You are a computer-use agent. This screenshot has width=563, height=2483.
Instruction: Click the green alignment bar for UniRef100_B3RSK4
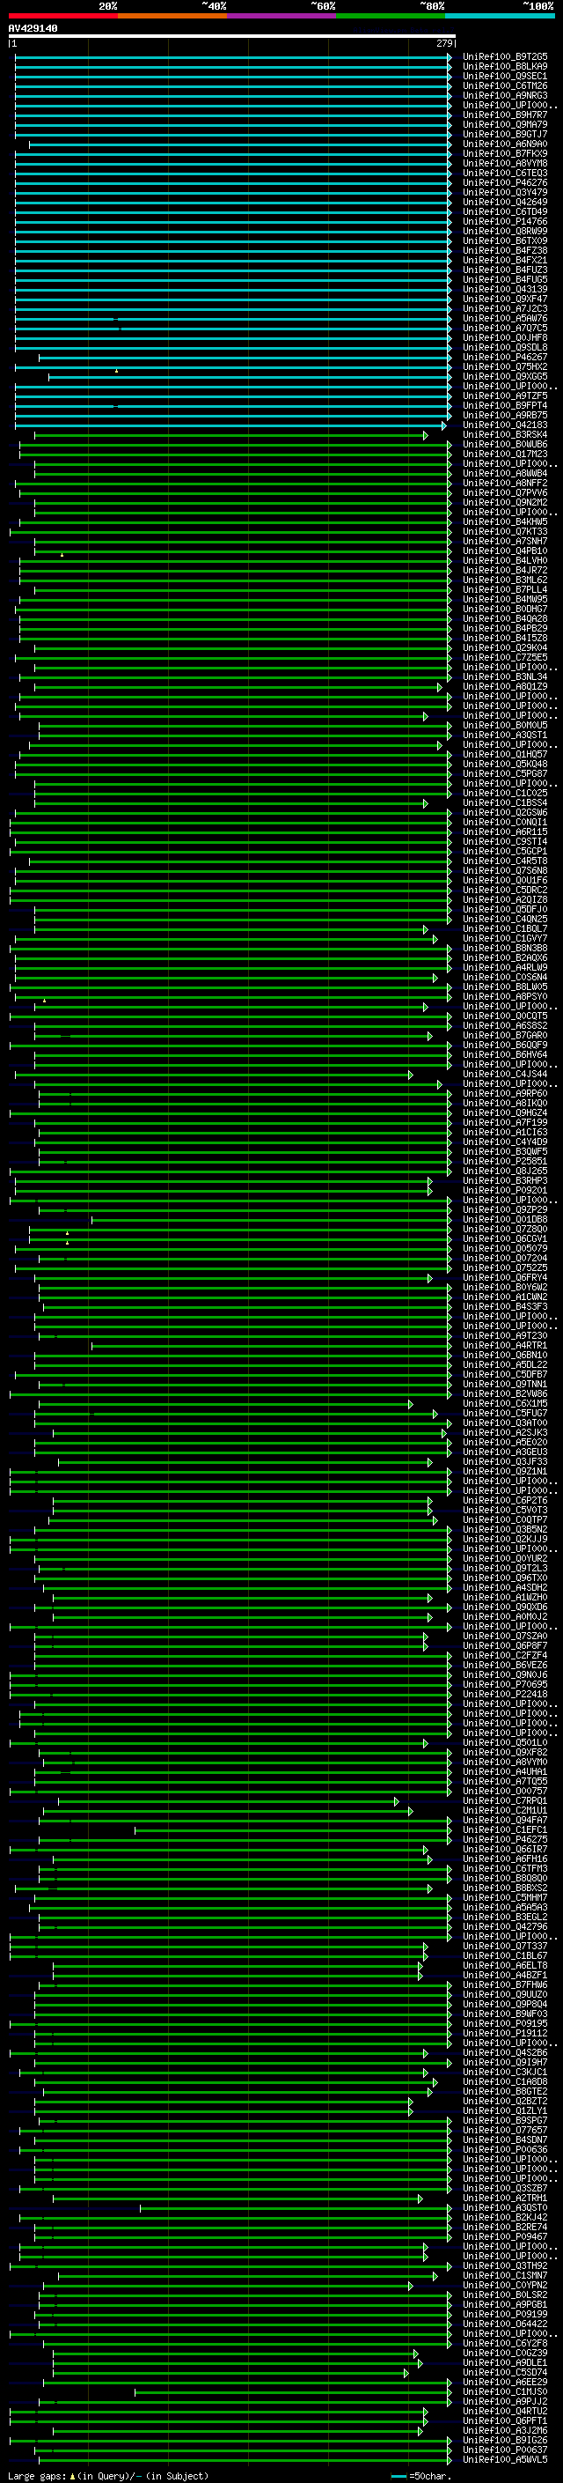point(231,435)
